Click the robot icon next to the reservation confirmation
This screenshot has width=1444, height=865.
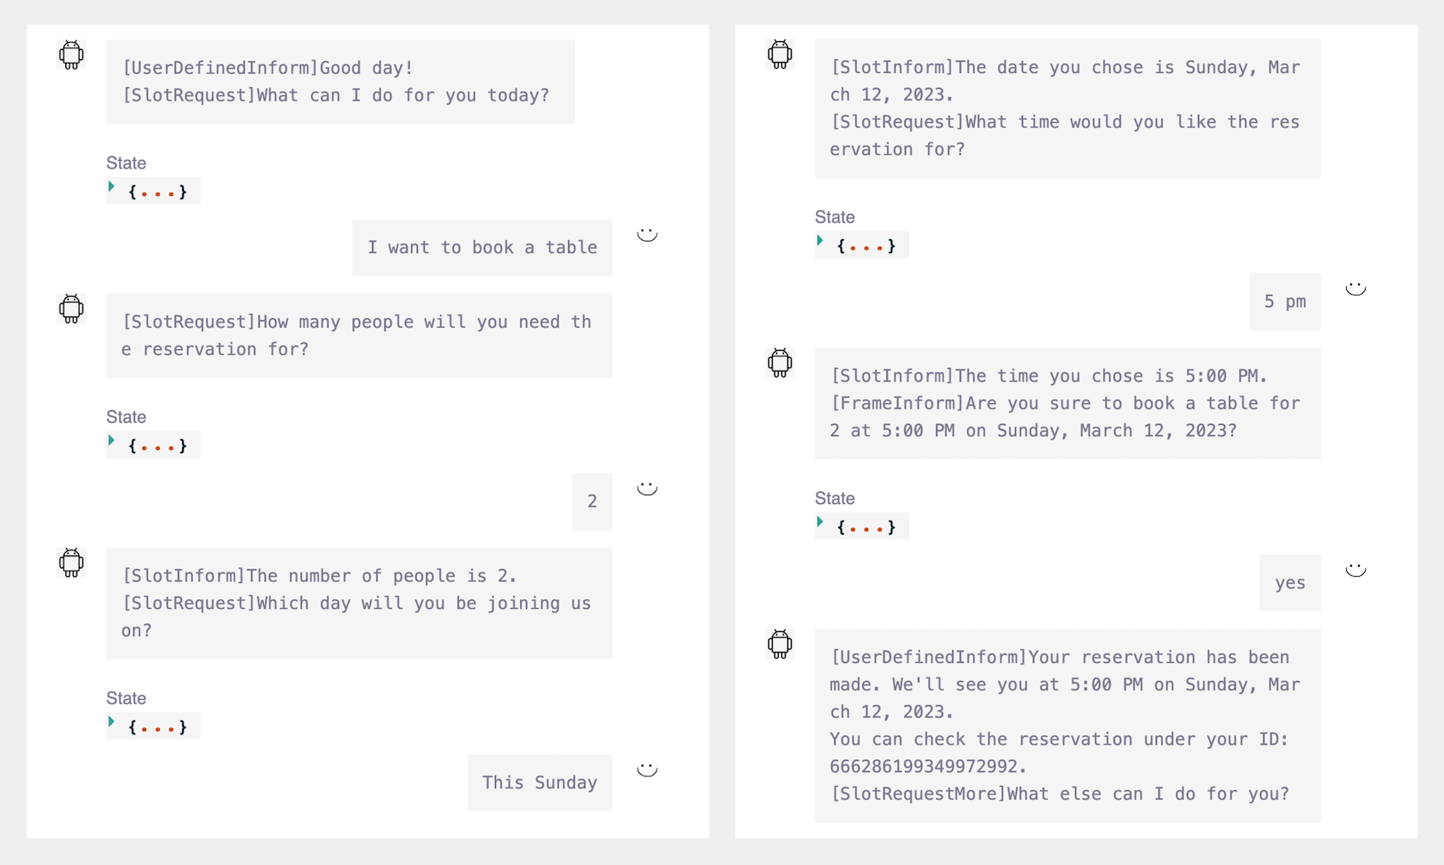780,644
